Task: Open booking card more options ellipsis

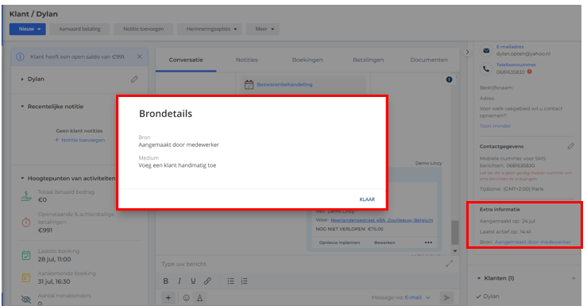Action: click(428, 242)
